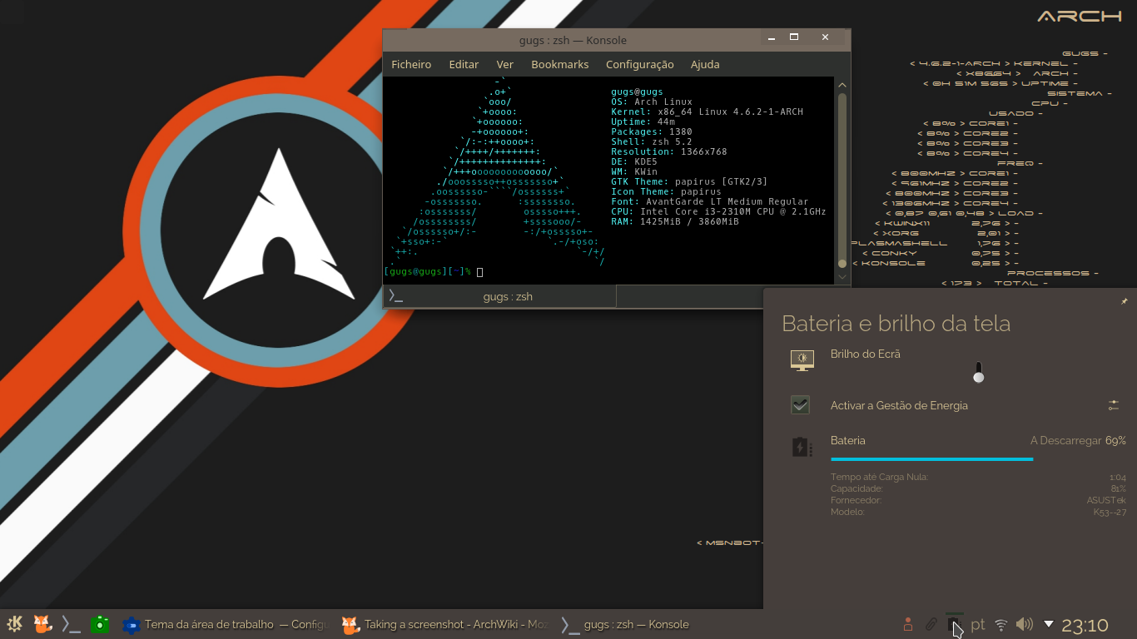Select the 'gugs : zsh' Konsole tab
This screenshot has width=1137, height=639.
499,296
